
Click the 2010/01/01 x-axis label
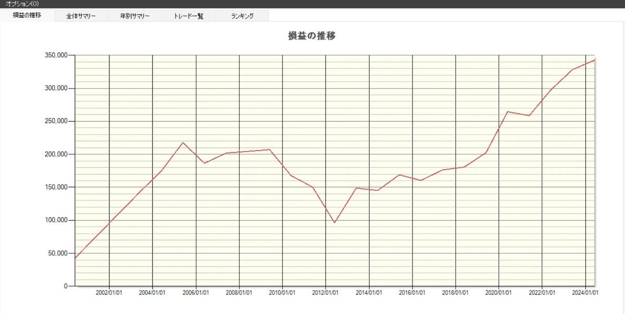point(282,293)
